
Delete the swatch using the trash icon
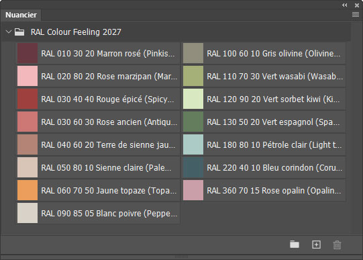point(337,245)
